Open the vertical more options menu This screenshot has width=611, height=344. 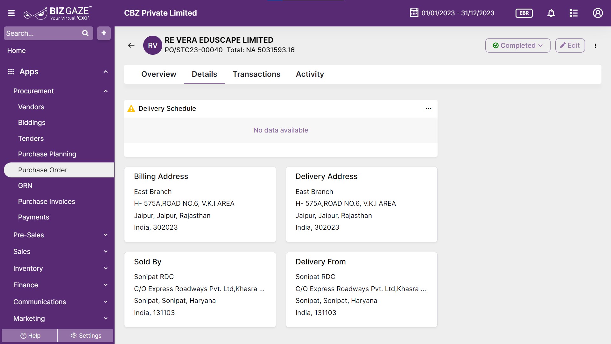click(x=595, y=46)
